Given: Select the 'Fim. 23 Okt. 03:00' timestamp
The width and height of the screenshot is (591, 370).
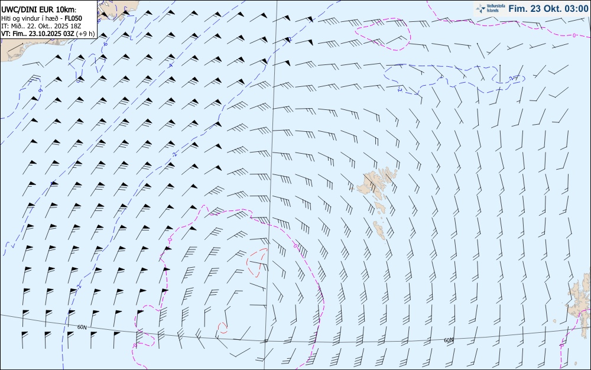Looking at the screenshot, I should tap(548, 8).
